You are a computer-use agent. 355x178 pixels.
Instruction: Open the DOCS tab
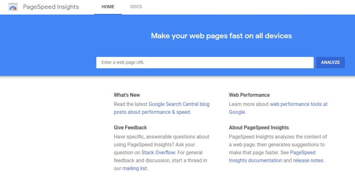[136, 7]
